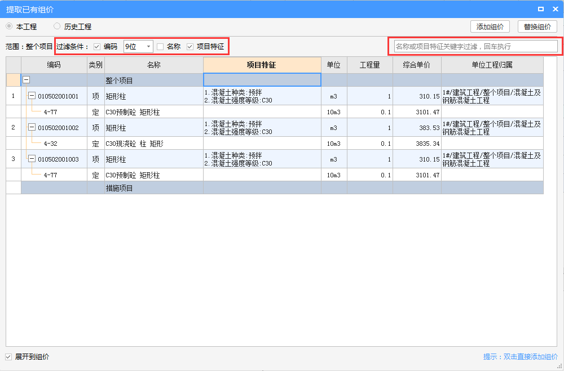The height and width of the screenshot is (371, 564).
Task: Select the 历史工程 radio button
Action: pos(56,26)
